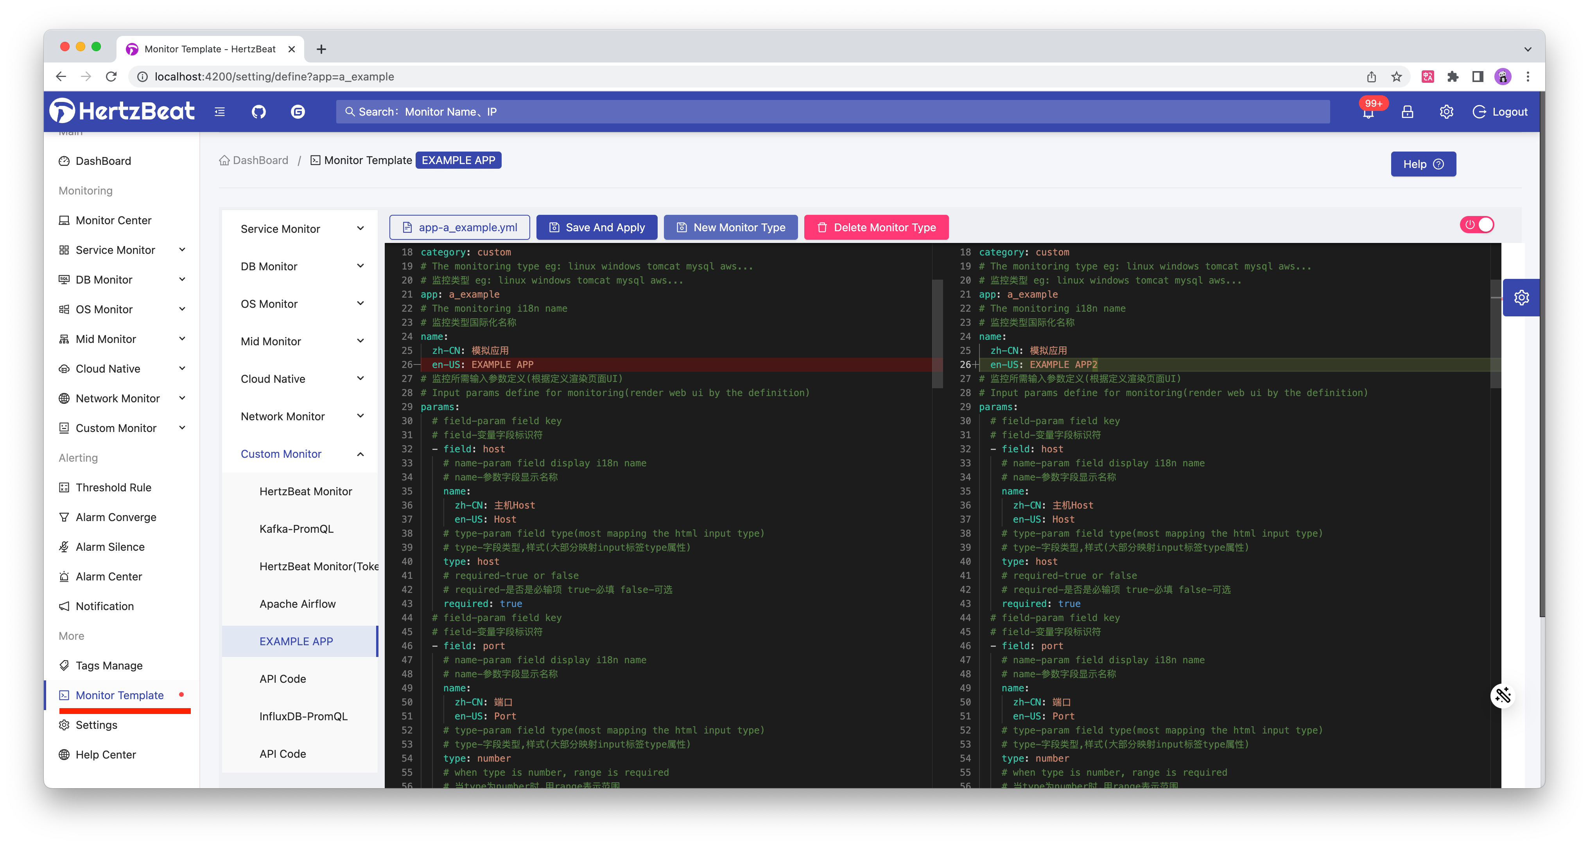Click the Gitee icon in header
The image size is (1589, 846).
pos(298,112)
